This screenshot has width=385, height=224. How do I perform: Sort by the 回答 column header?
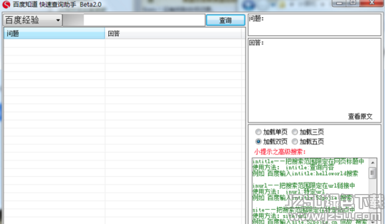click(173, 34)
